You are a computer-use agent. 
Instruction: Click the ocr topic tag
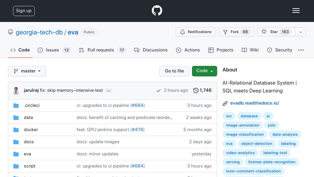(229, 116)
